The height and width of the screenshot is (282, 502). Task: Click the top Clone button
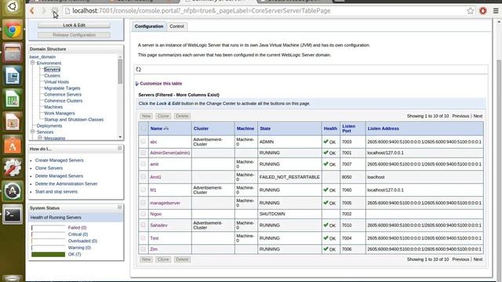(x=163, y=116)
